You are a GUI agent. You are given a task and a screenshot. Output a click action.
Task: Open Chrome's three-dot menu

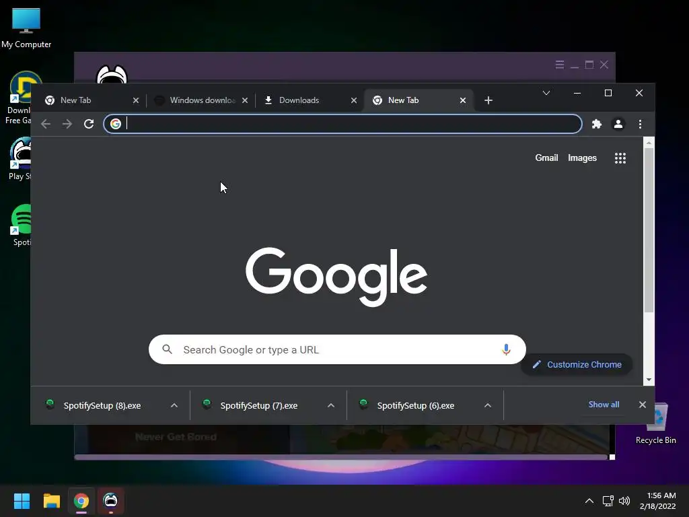pyautogui.click(x=640, y=124)
